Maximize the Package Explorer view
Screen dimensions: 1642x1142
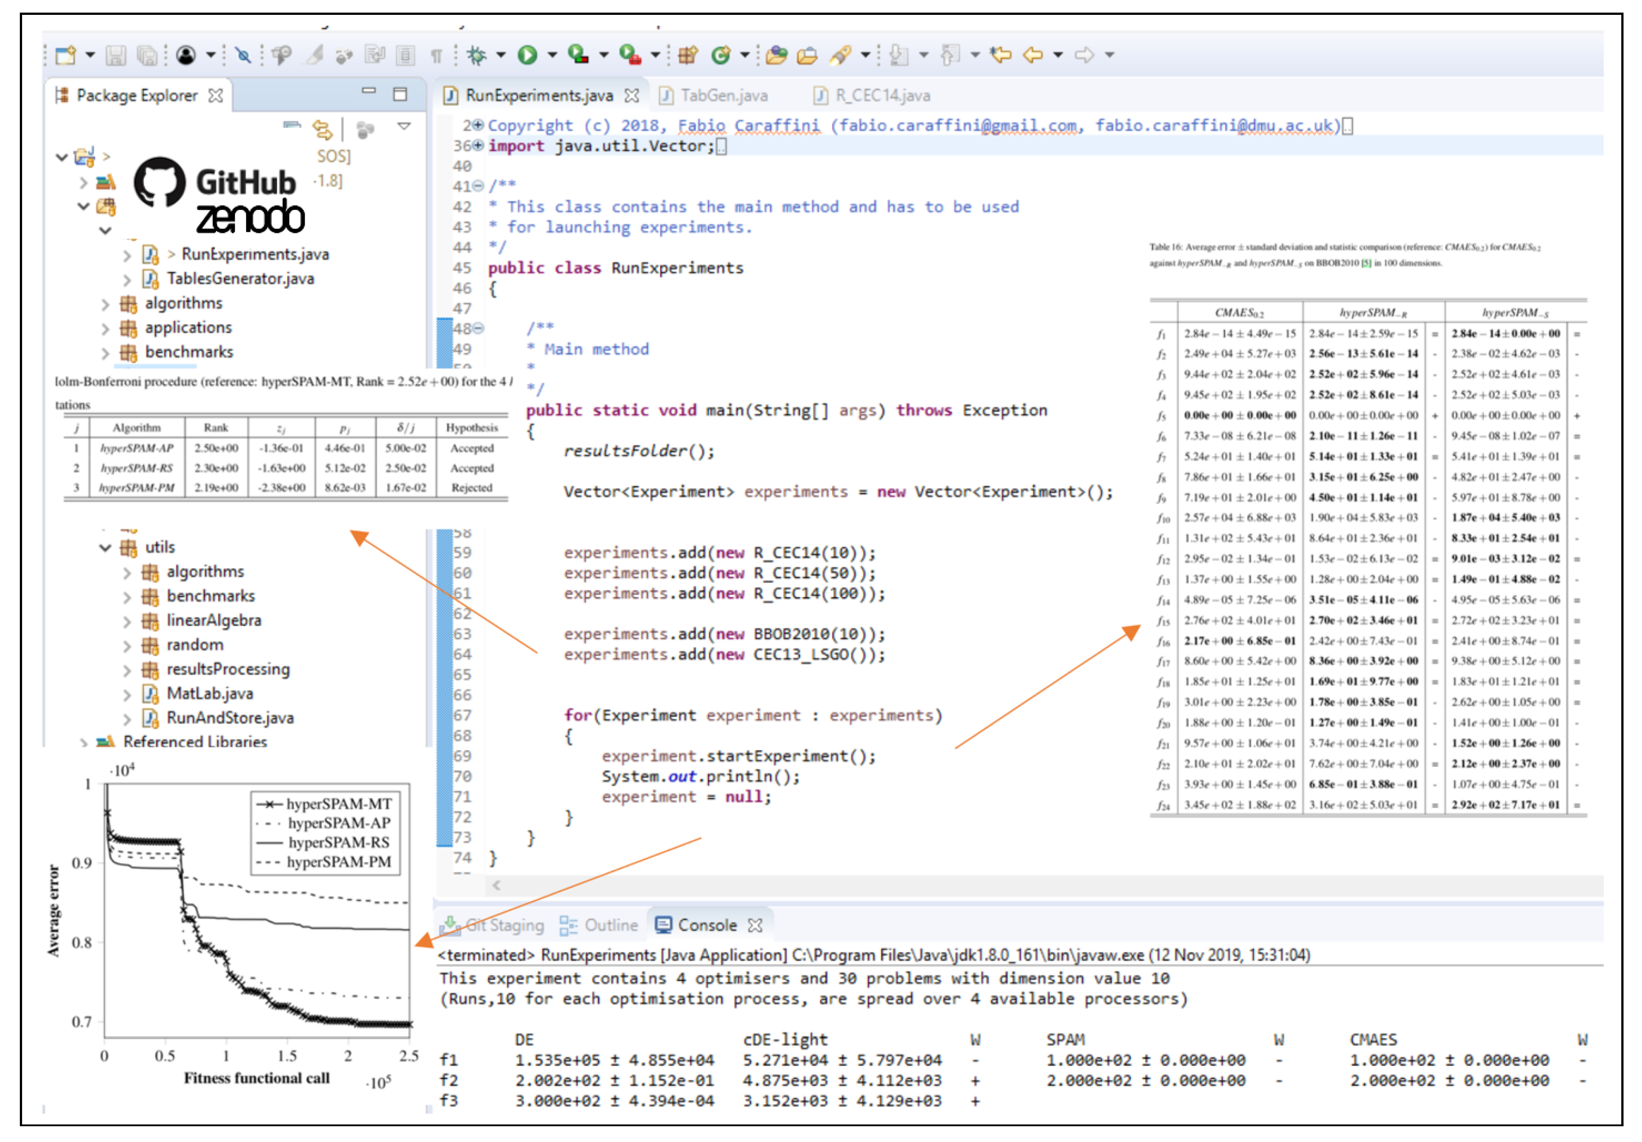pyautogui.click(x=401, y=94)
